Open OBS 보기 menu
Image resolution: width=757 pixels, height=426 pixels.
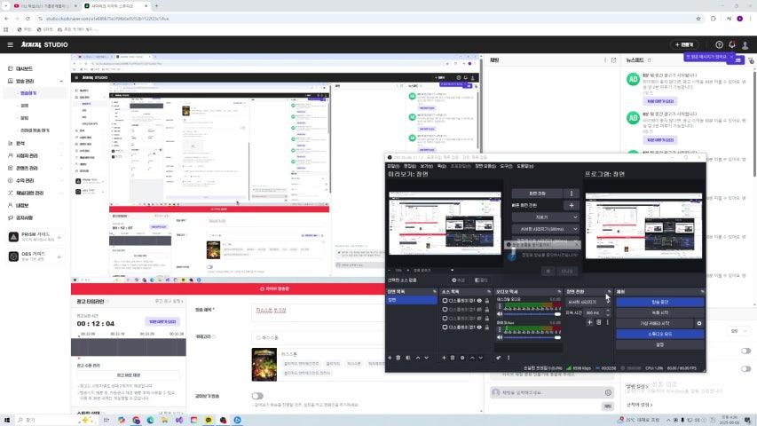[x=426, y=166]
